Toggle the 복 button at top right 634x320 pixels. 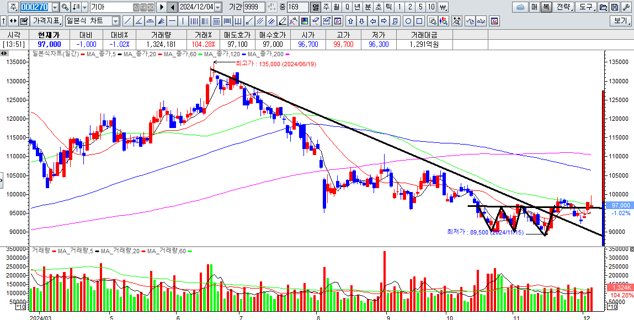(546, 7)
